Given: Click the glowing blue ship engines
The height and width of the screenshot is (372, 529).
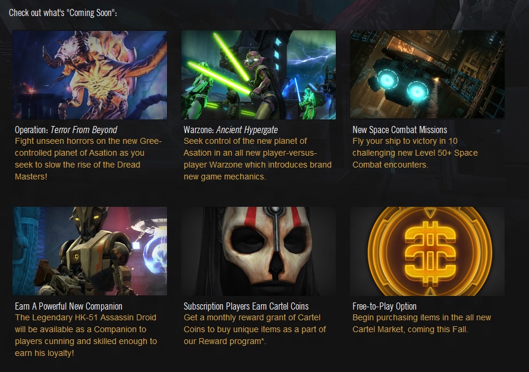Looking at the screenshot, I should (401, 86).
